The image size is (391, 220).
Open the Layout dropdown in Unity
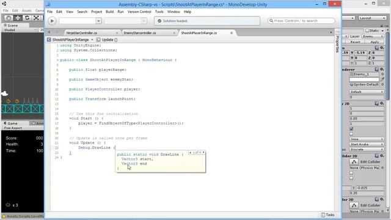(x=373, y=18)
